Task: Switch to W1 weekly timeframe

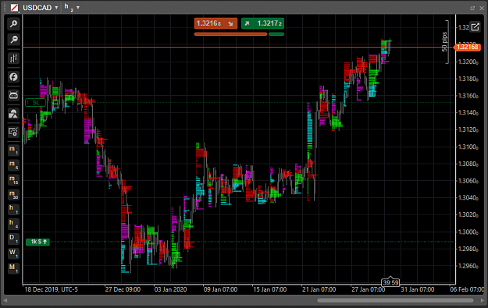Action: pos(13,253)
